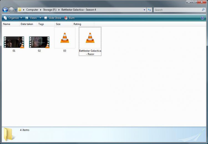Click the Burn toolbar button

[69, 18]
